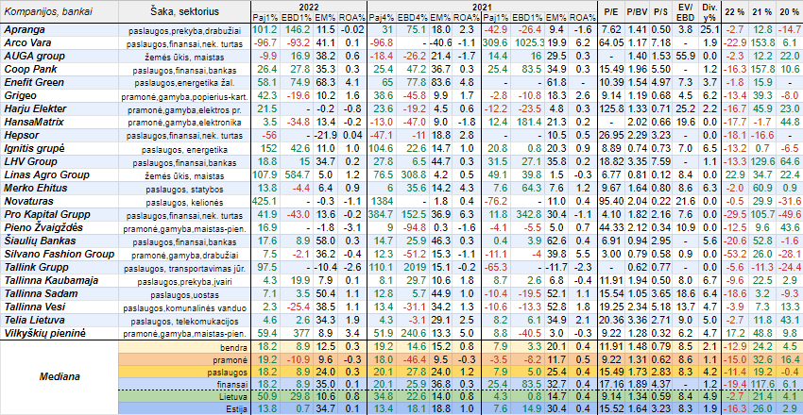The width and height of the screenshot is (803, 415).
Task: Click the EV/EBD column header
Action: [x=683, y=11]
